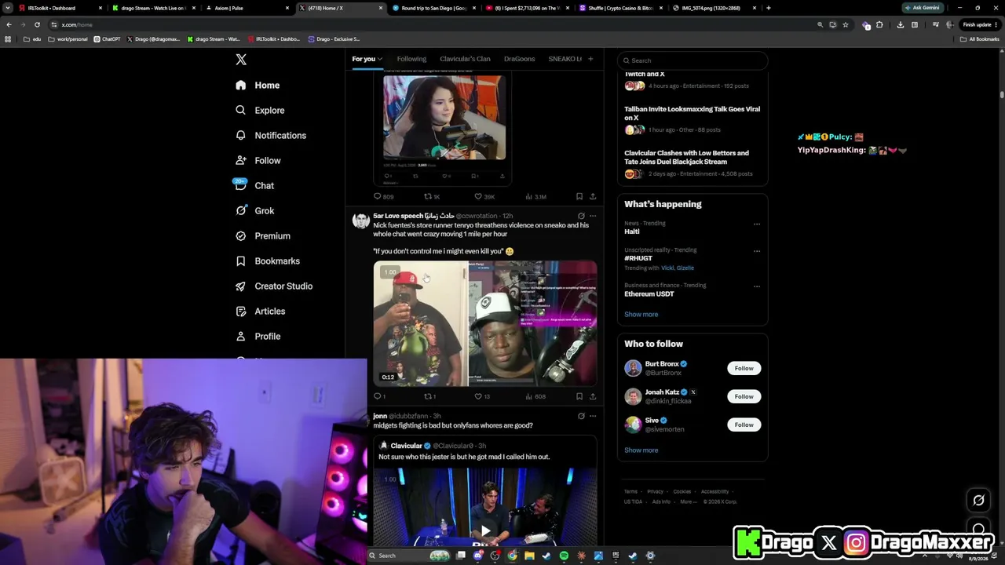
Task: Open more options on 5ar Love speech post
Action: [x=593, y=216]
